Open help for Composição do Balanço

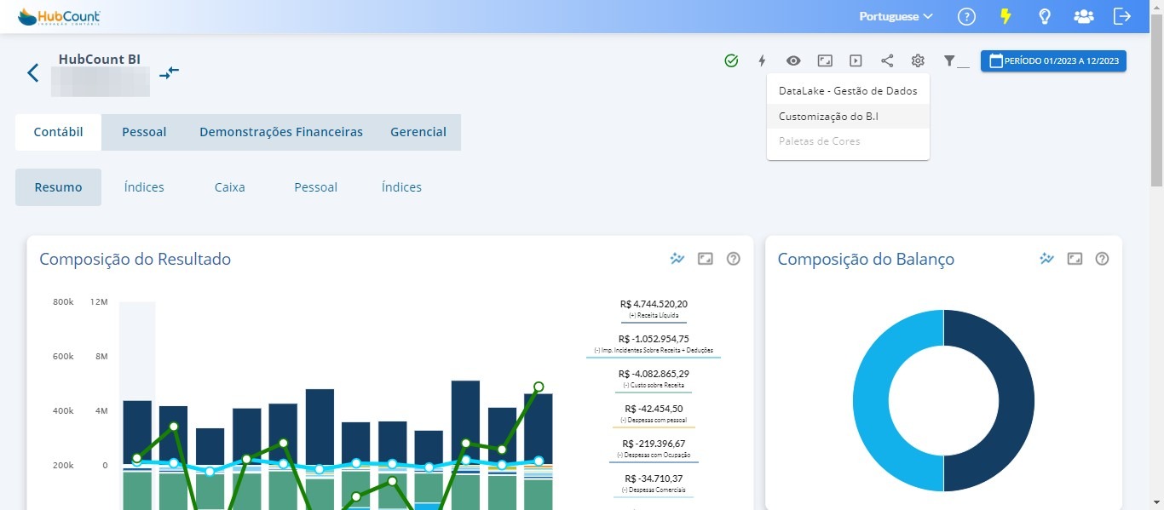click(1102, 259)
